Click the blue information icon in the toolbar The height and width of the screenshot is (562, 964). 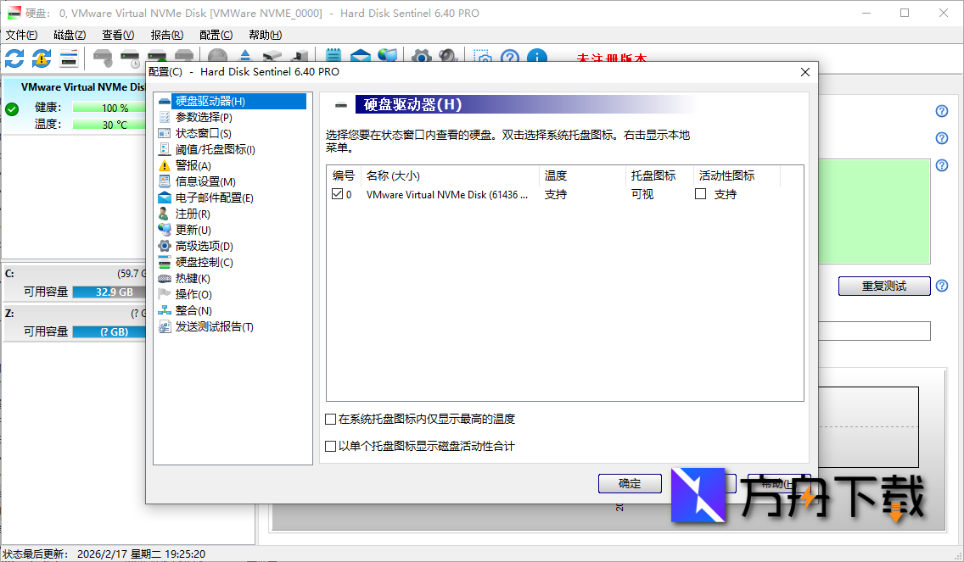click(x=536, y=58)
